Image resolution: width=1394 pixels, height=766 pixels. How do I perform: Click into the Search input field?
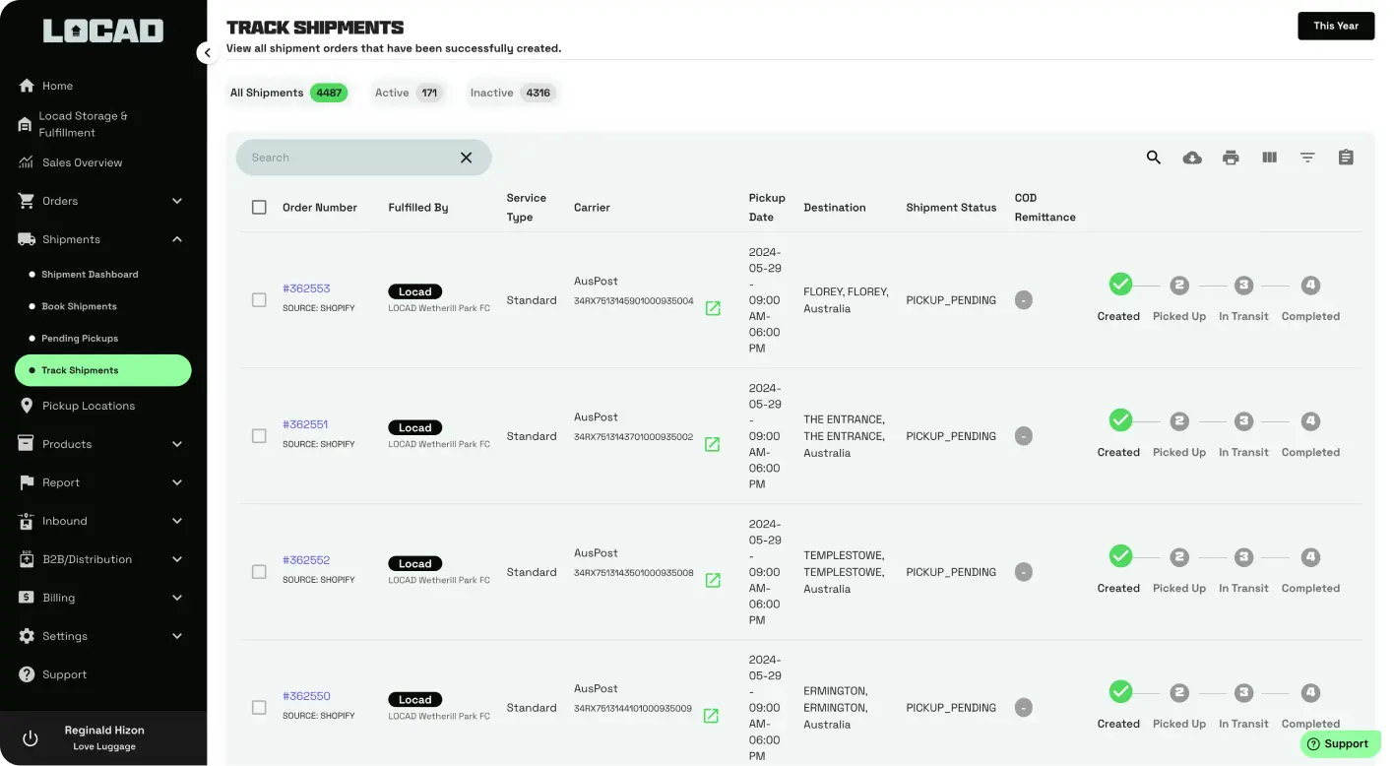point(349,158)
